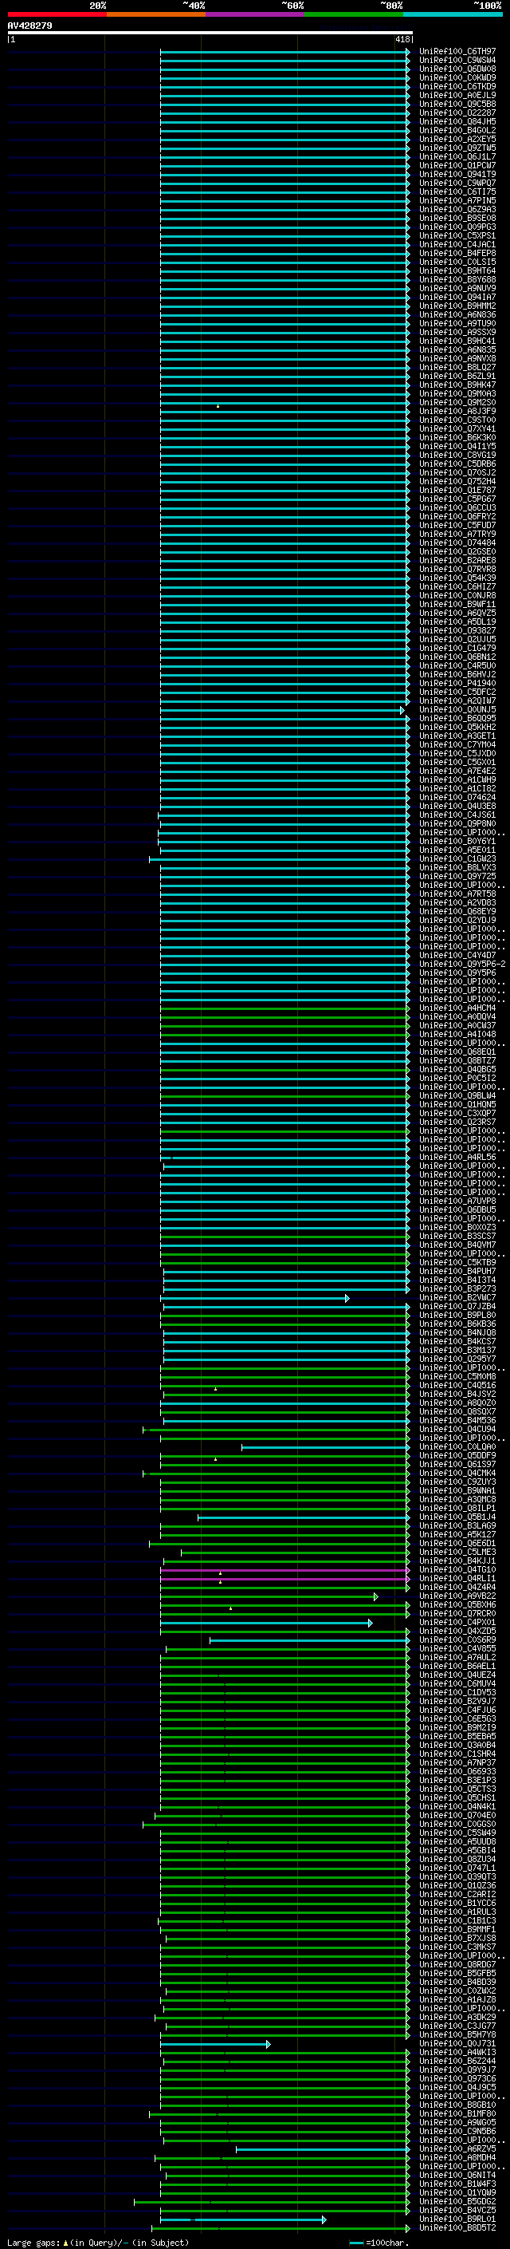Viewport: 510px width, 2249px height.
Task: Select hit label UniRef100_Q295Y7
Action: coord(457,1359)
